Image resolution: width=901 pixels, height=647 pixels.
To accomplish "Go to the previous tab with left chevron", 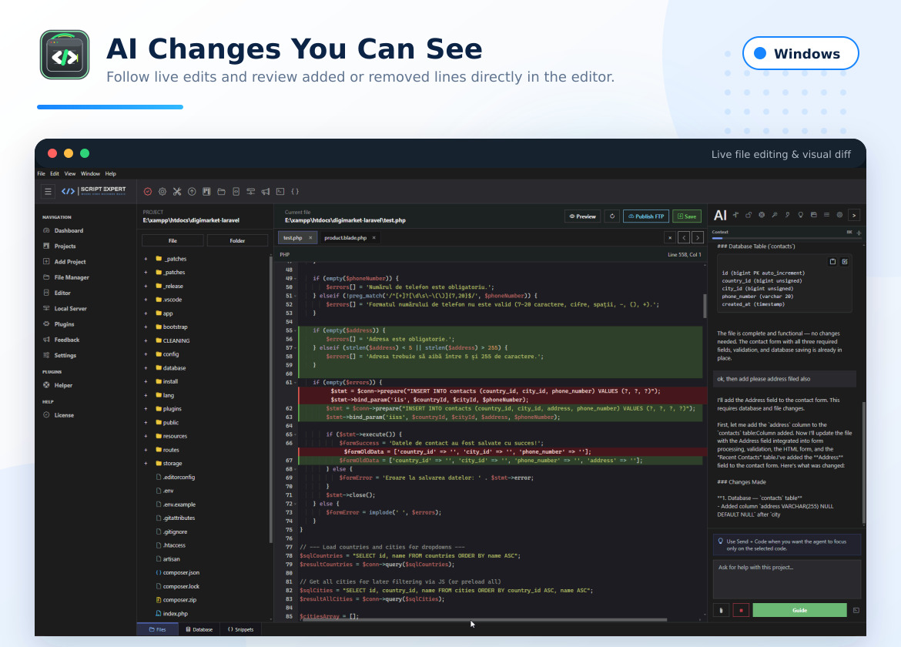I will 684,237.
